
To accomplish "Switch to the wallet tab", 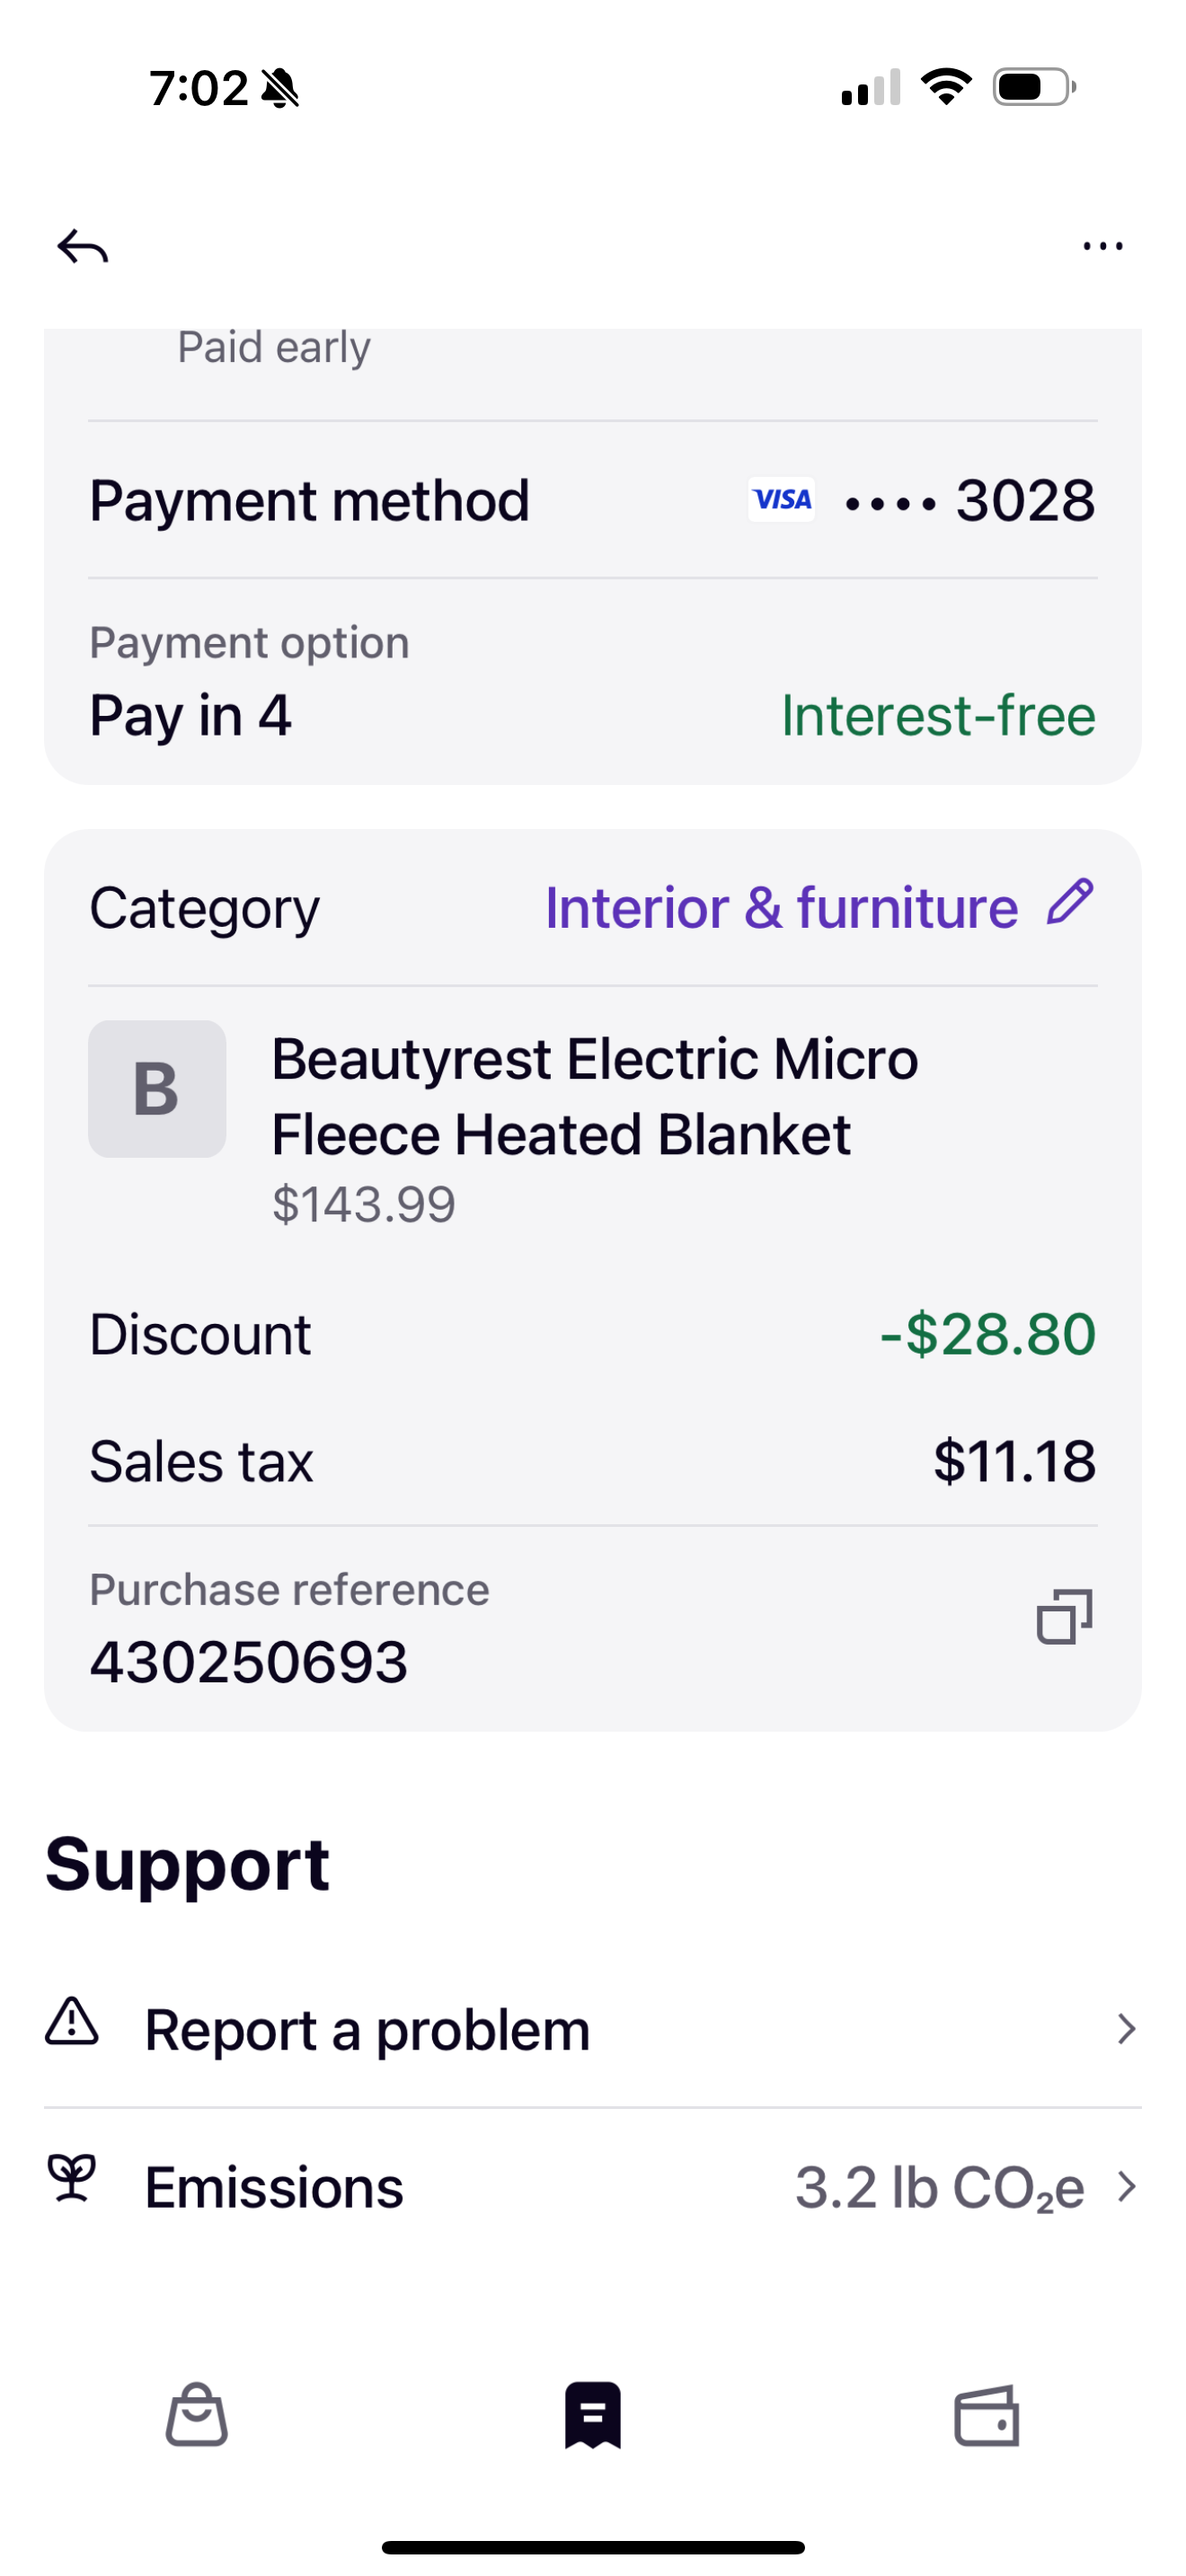I will [x=987, y=2416].
